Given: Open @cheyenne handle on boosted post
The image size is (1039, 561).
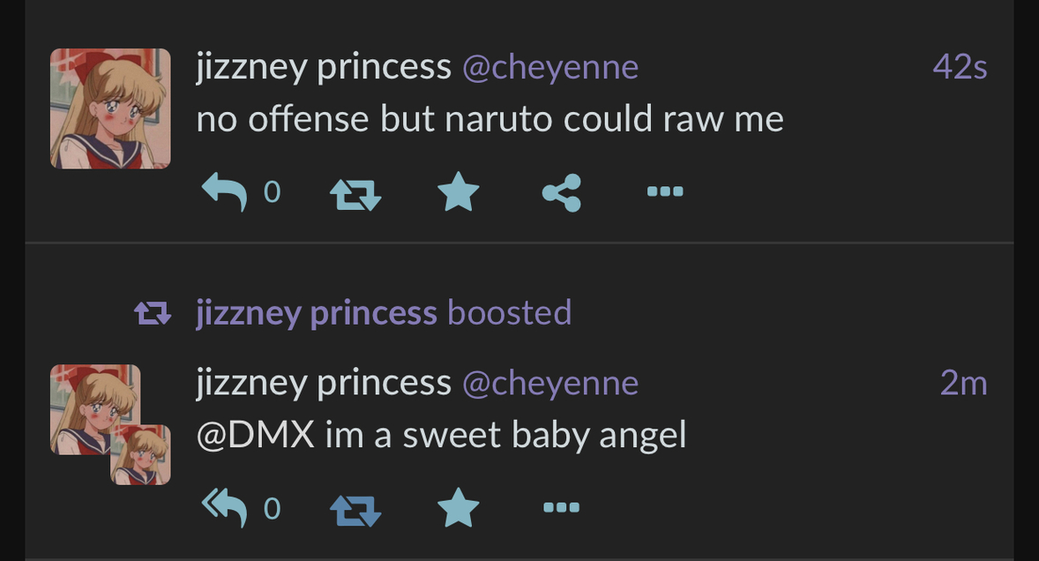Looking at the screenshot, I should click(x=550, y=384).
